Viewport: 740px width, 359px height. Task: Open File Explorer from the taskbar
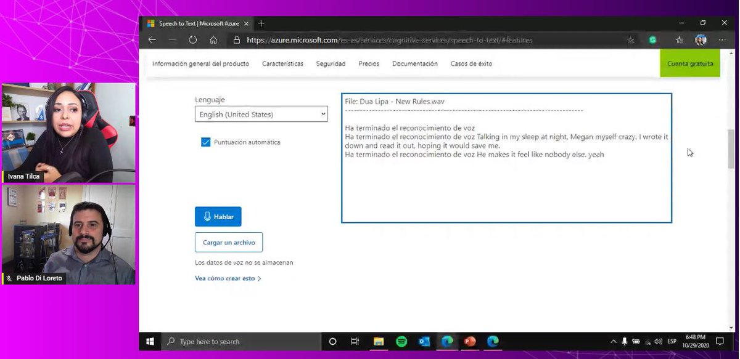(379, 341)
